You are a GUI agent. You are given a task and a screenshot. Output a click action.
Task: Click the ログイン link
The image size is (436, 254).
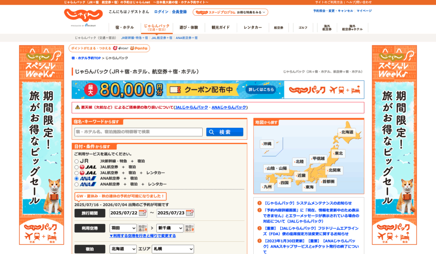click(161, 12)
